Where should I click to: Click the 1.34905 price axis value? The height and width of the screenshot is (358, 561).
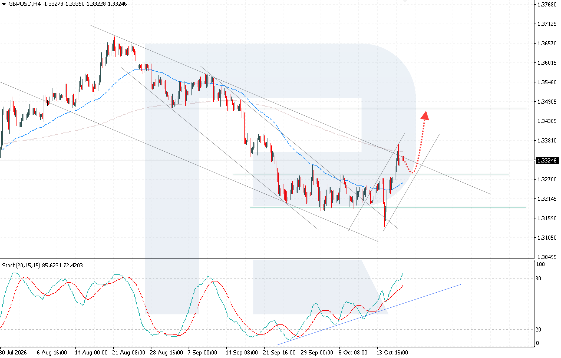tap(547, 102)
